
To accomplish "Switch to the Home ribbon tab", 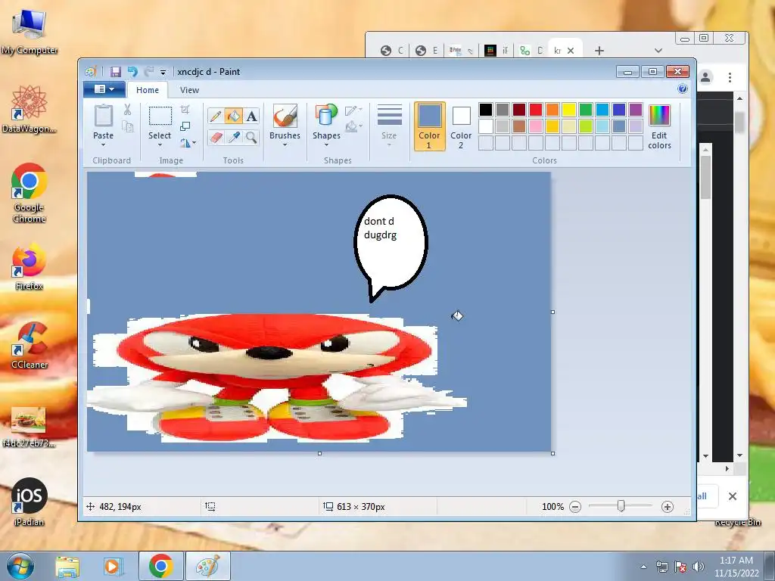I will pos(148,90).
